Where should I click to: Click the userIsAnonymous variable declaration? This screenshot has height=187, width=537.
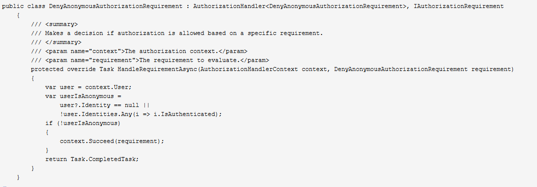[x=83, y=96]
